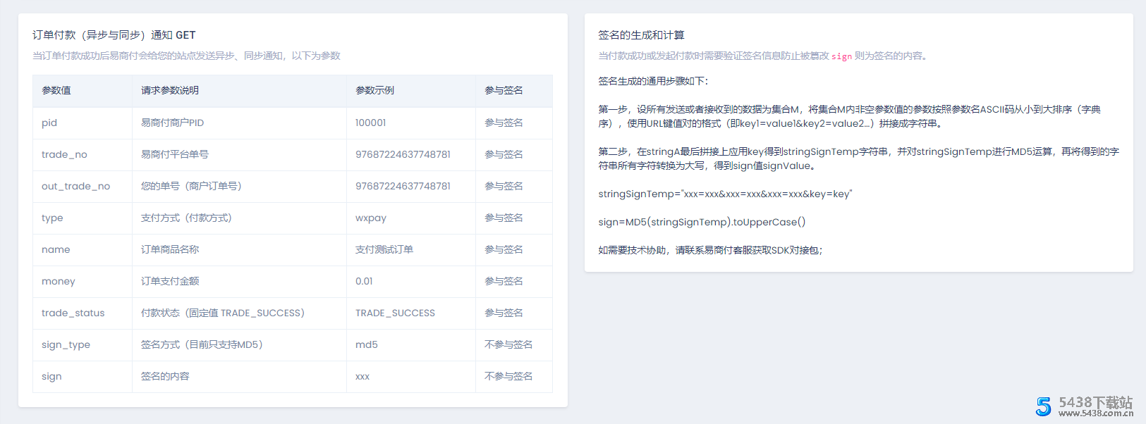Image resolution: width=1146 pixels, height=424 pixels.
Task: Select the 0.01 money example value
Action: tap(364, 281)
